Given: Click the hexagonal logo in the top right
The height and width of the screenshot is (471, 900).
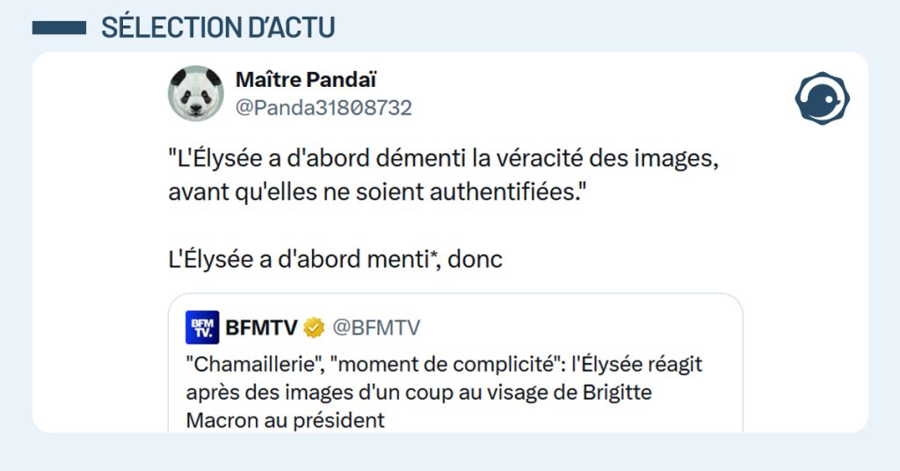Looking at the screenshot, I should (x=822, y=98).
